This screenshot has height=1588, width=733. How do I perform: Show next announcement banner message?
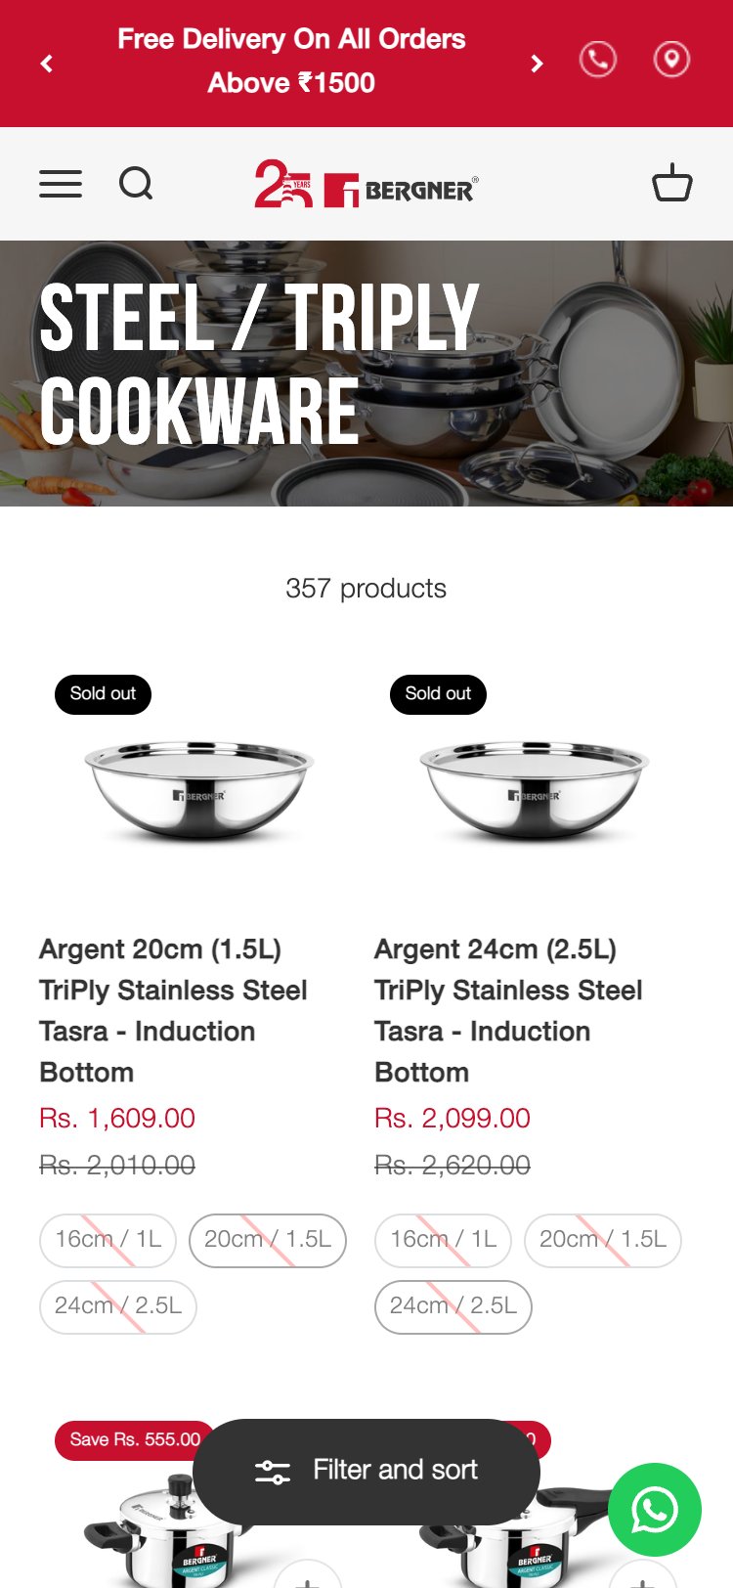[x=537, y=64]
